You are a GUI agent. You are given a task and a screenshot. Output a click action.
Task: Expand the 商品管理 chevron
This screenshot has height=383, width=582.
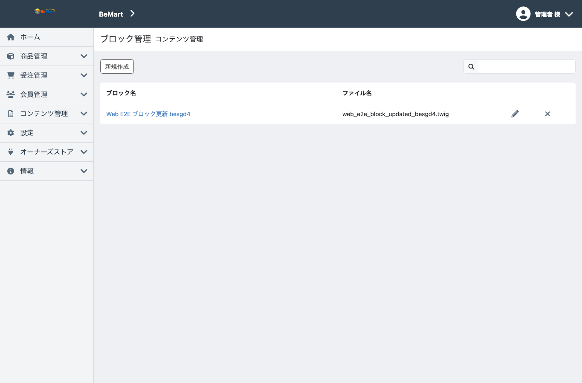[x=84, y=56]
